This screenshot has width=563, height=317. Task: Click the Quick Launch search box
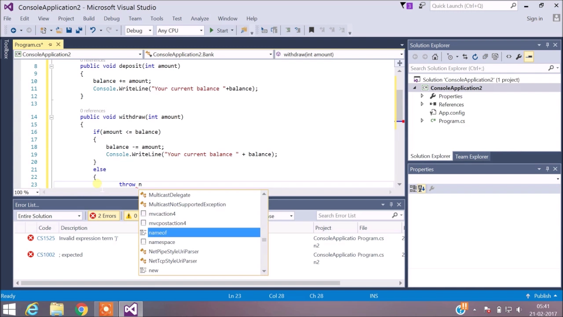tap(474, 6)
